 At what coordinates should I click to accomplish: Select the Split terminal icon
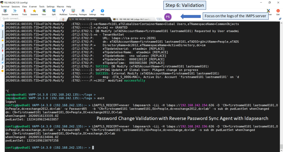[x=54, y=12]
